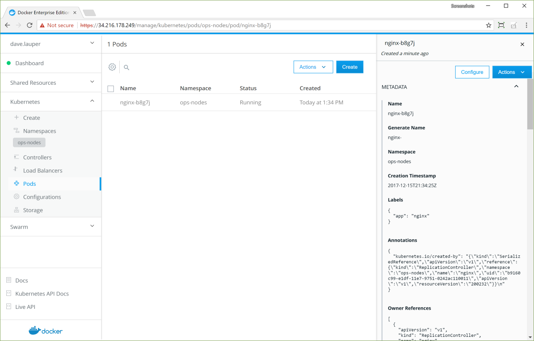Expand the Swarm section
The image size is (534, 341).
92,227
